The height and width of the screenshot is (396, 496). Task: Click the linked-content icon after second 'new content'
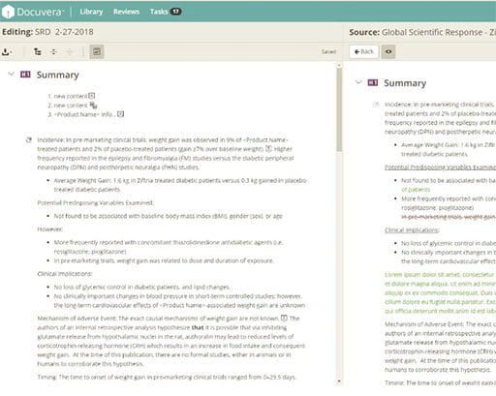pyautogui.click(x=93, y=106)
